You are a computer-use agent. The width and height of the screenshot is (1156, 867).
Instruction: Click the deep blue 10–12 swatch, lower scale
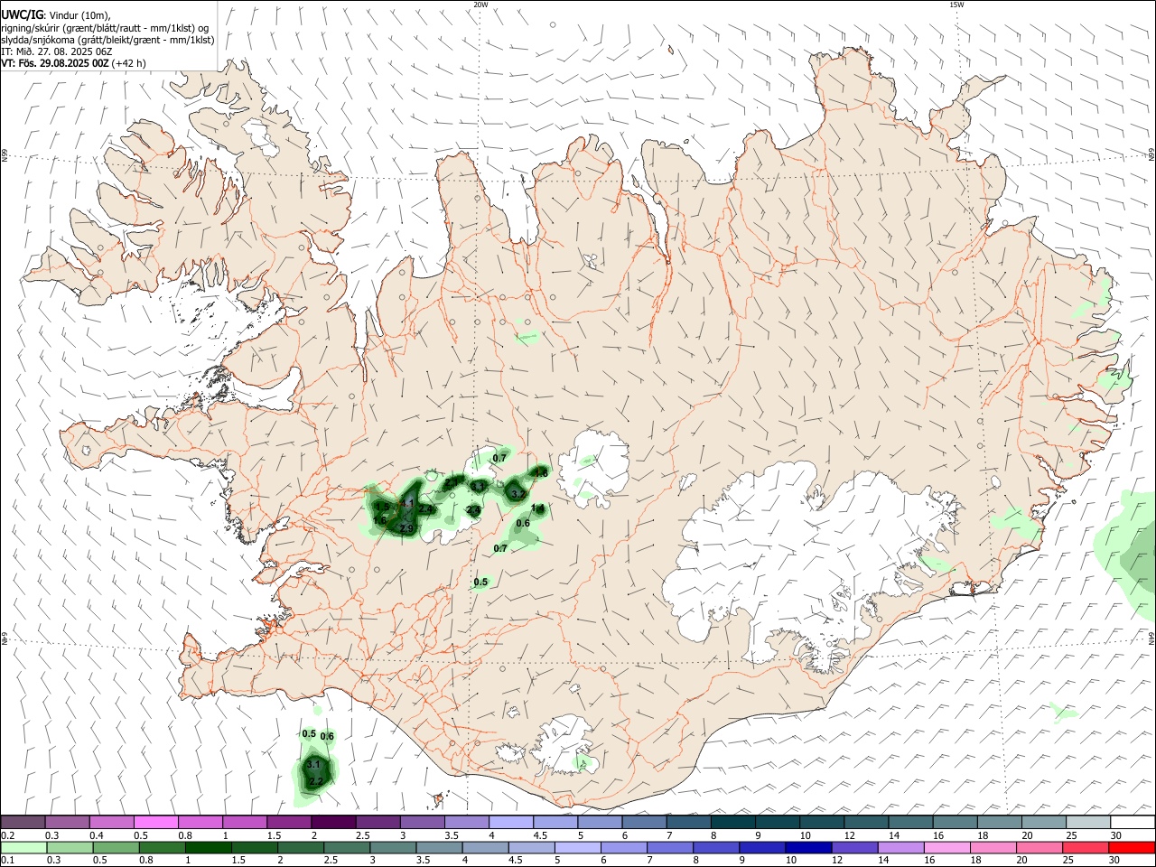807,848
